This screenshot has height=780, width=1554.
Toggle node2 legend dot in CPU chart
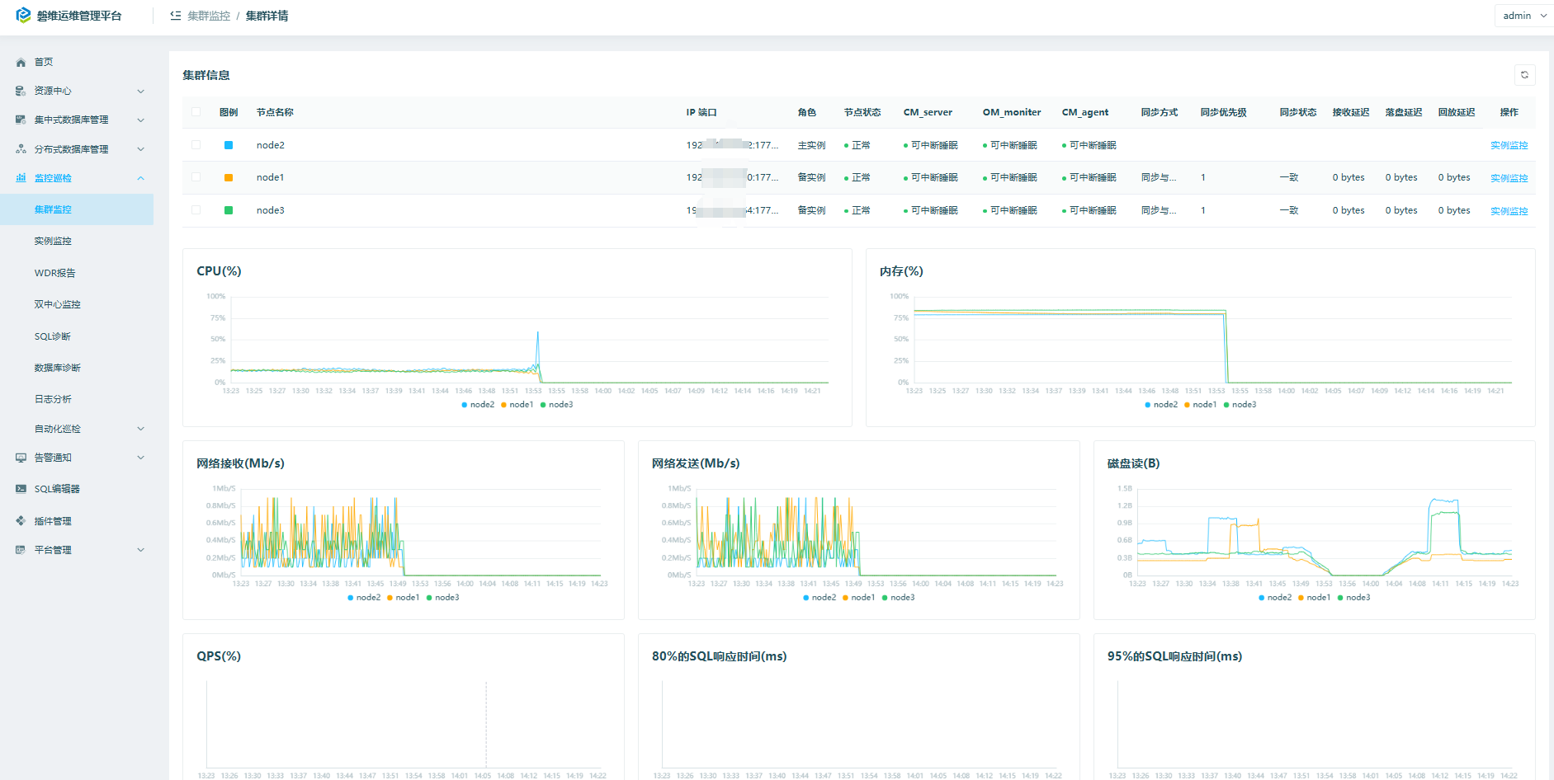coord(465,405)
